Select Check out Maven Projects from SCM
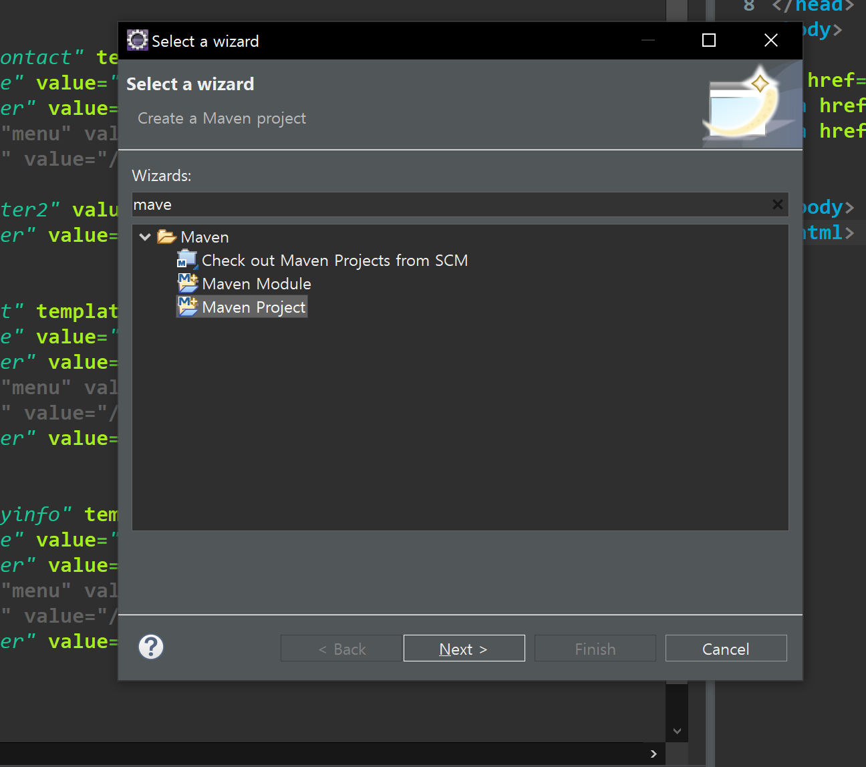Image resolution: width=866 pixels, height=767 pixels. (335, 261)
